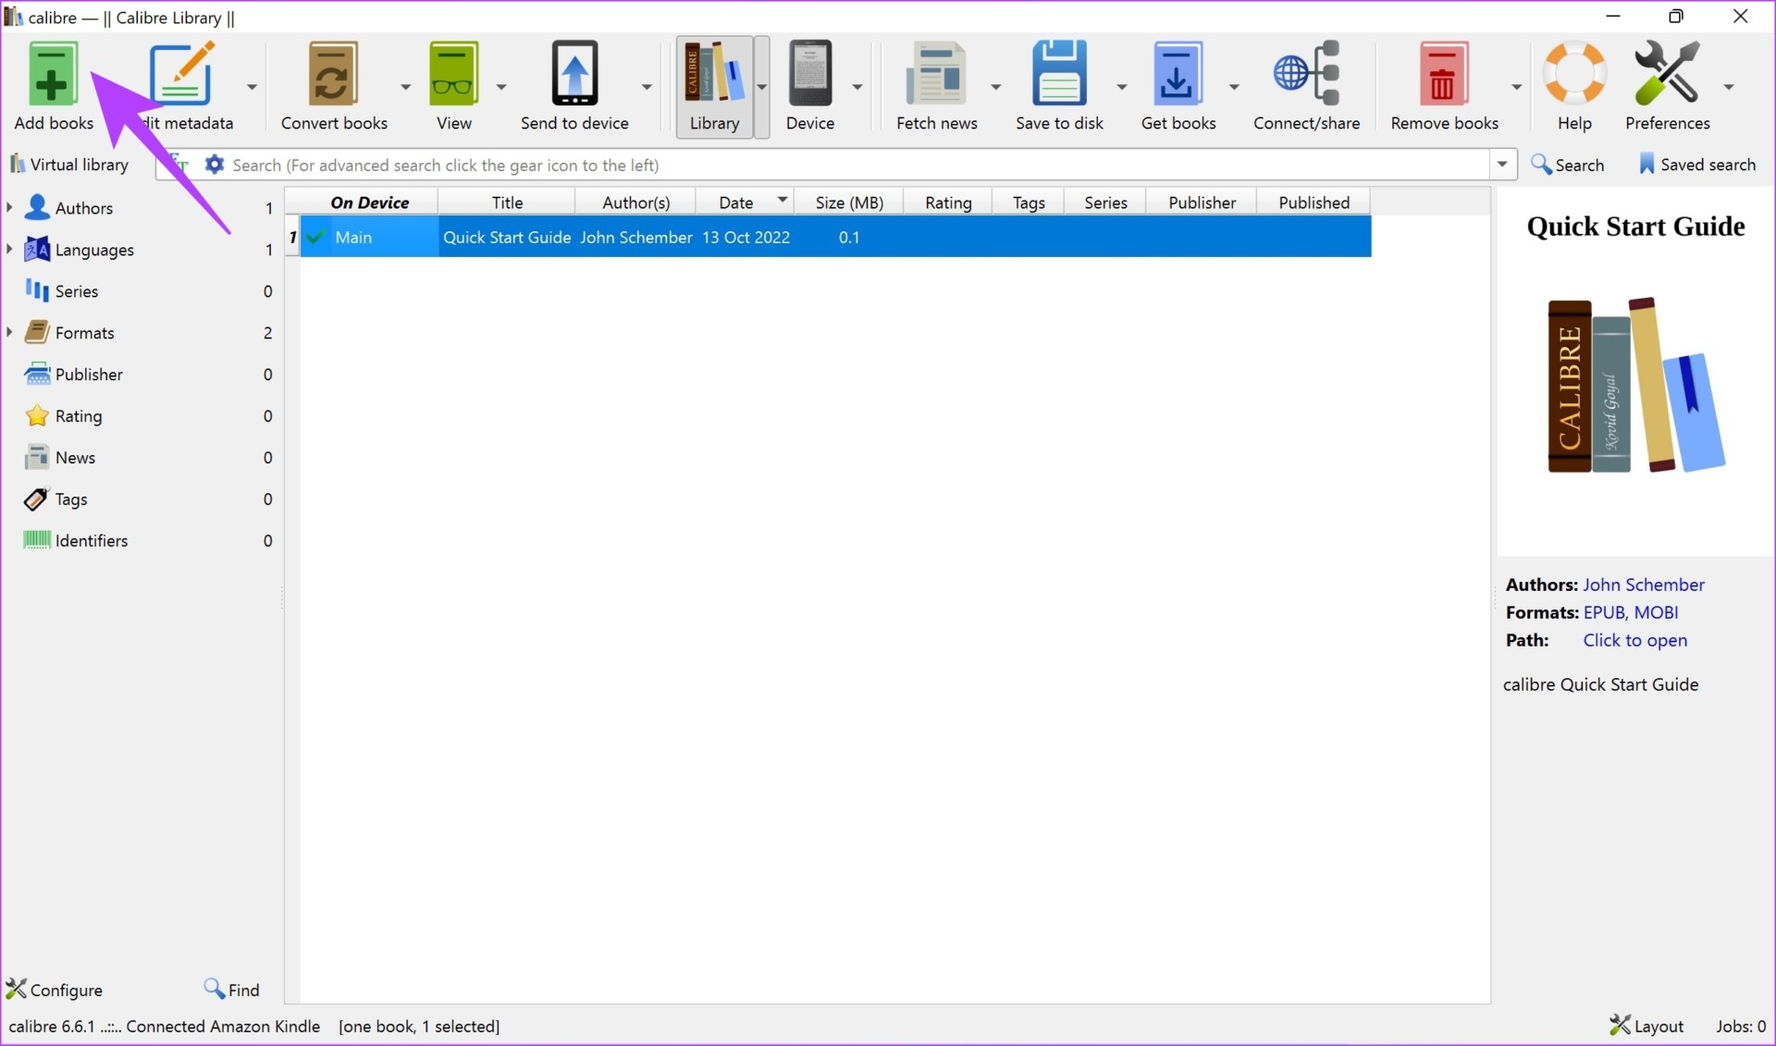Expand the Formats category arrow
The width and height of the screenshot is (1776, 1046).
(10, 333)
